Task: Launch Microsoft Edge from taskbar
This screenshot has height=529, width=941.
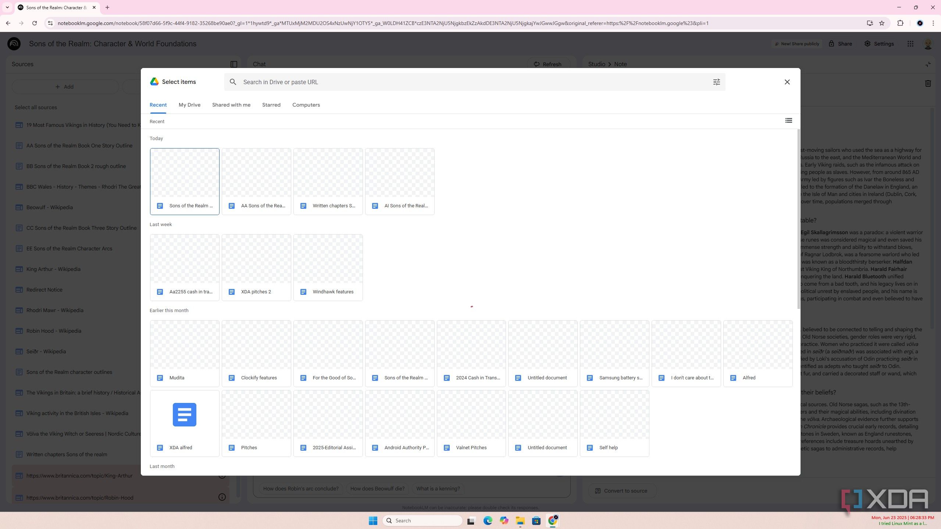Action: (488, 521)
